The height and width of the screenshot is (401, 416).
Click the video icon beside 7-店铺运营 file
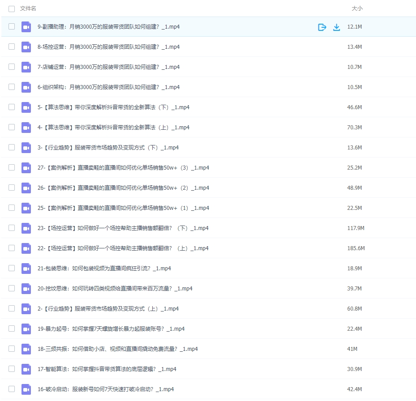pyautogui.click(x=26, y=67)
